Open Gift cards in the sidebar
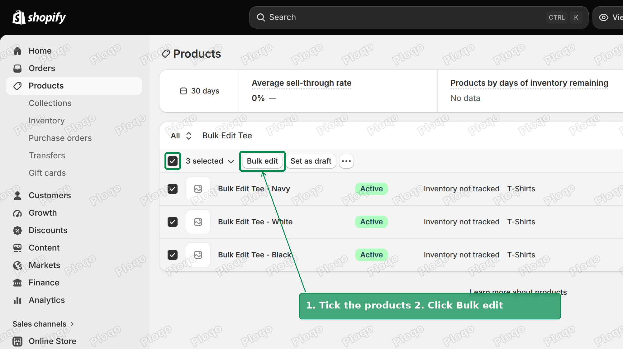This screenshot has height=349, width=623. [47, 173]
